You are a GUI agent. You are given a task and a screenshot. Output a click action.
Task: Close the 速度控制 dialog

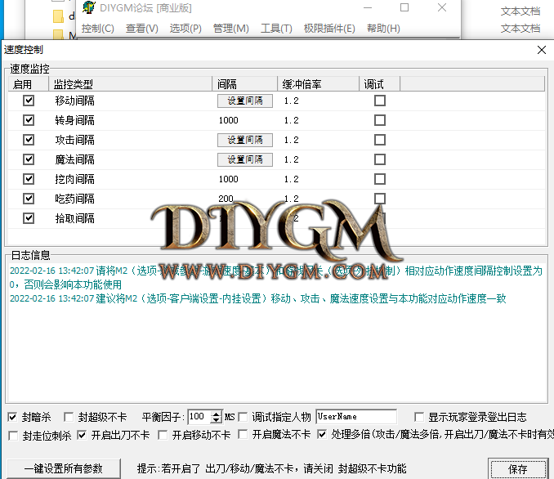click(542, 50)
